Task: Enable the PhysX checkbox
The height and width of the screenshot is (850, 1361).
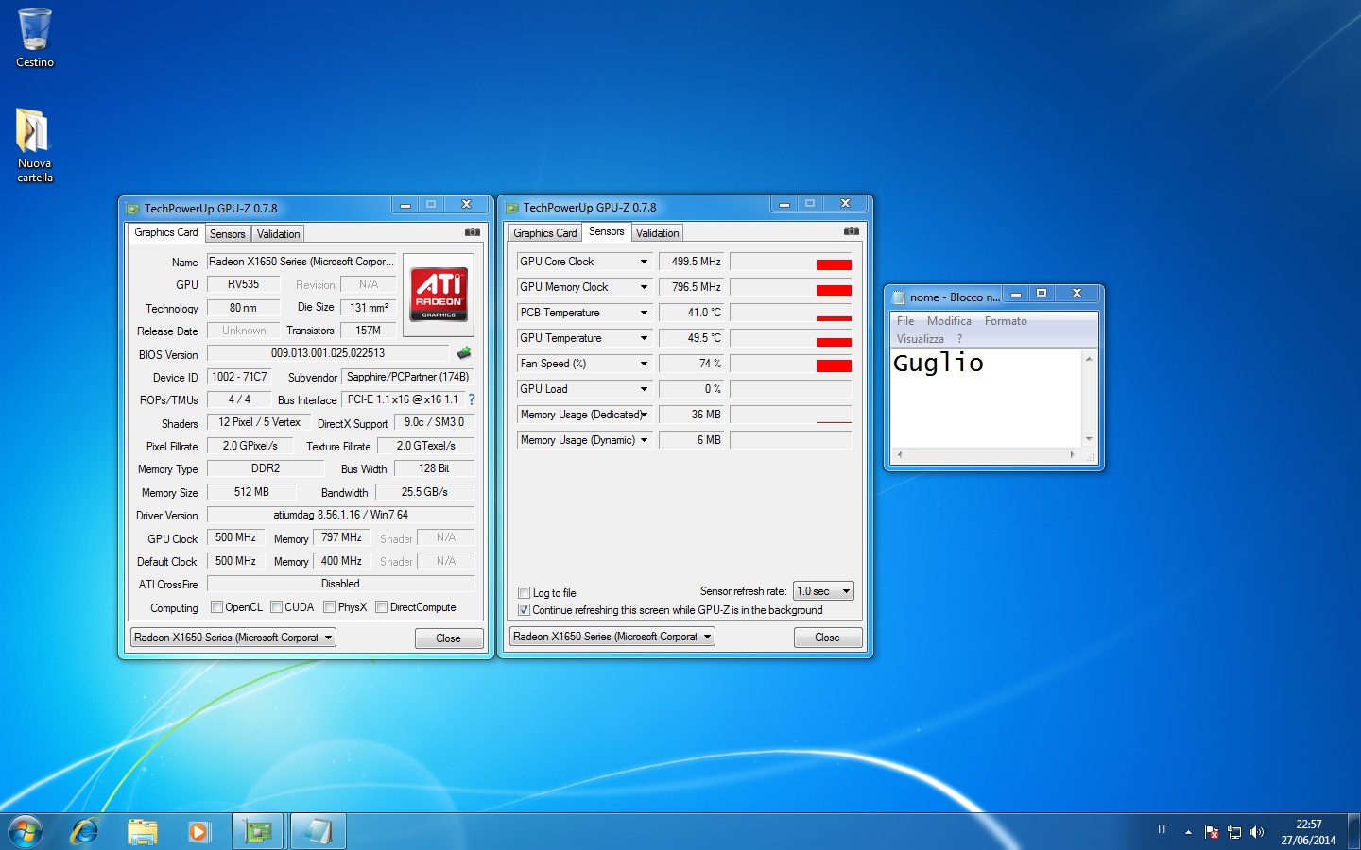Action: tap(329, 607)
